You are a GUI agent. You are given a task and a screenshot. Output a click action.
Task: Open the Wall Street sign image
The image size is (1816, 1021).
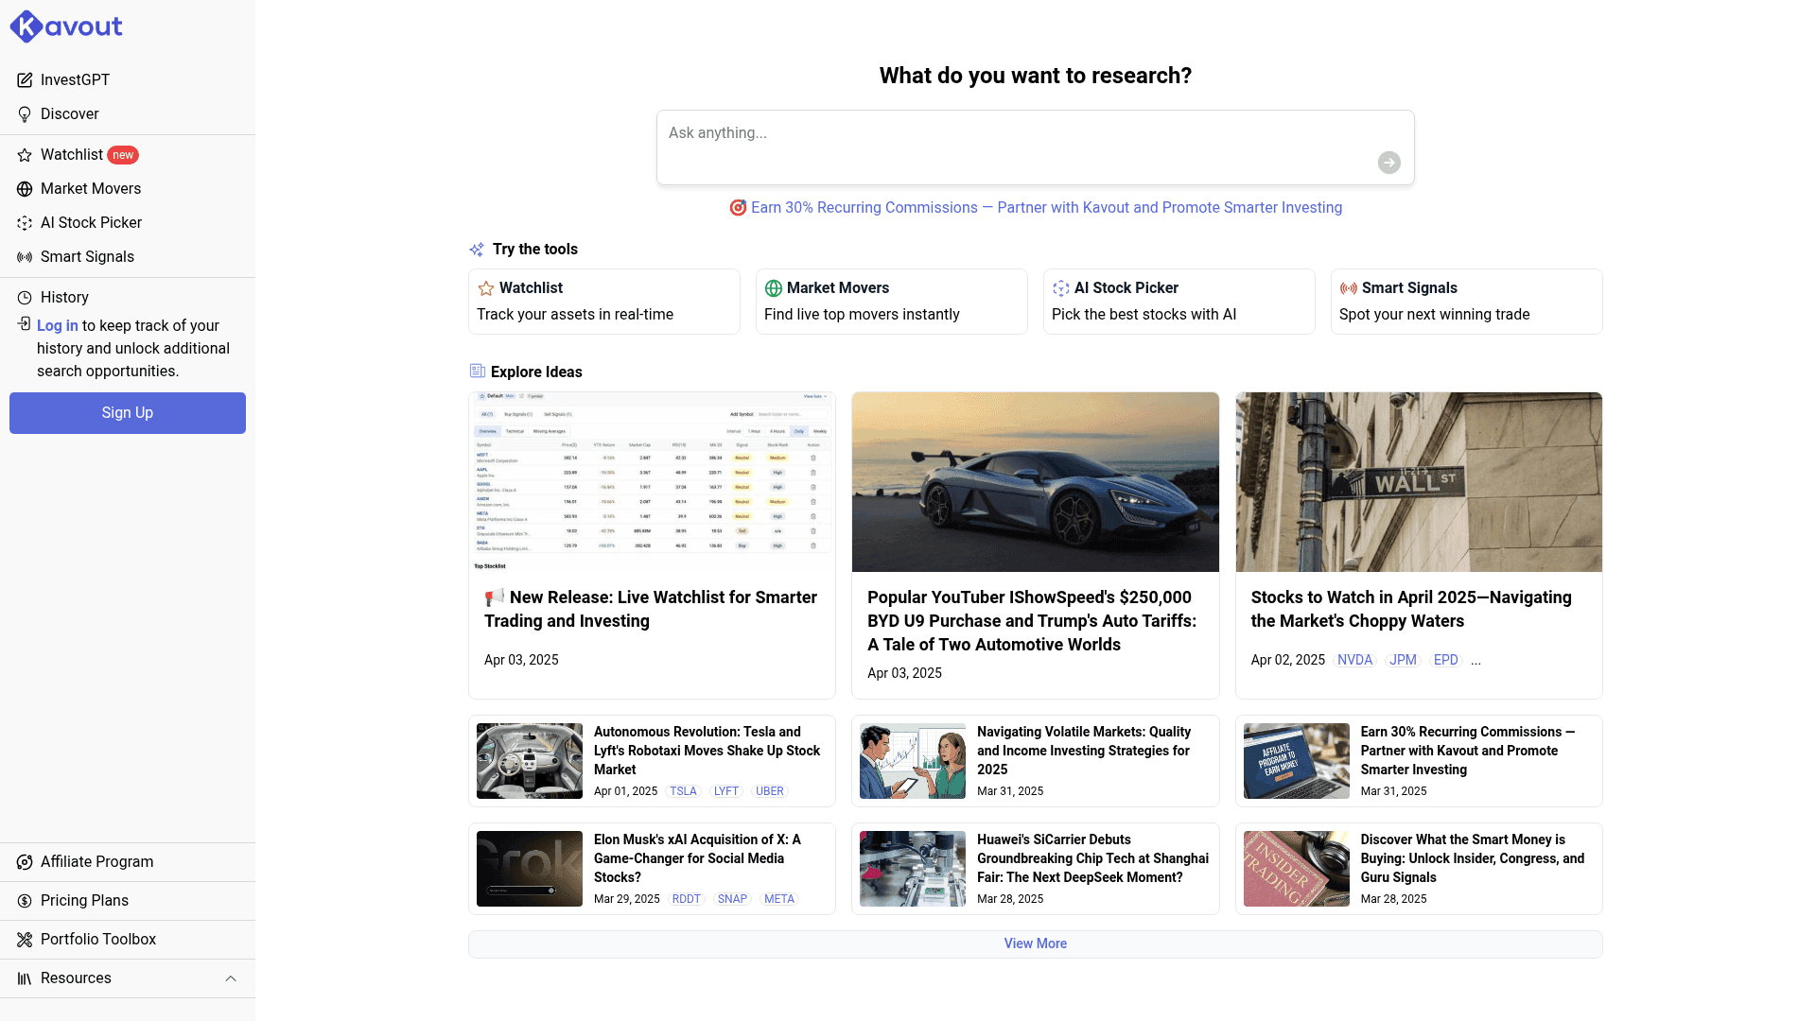click(x=1419, y=482)
